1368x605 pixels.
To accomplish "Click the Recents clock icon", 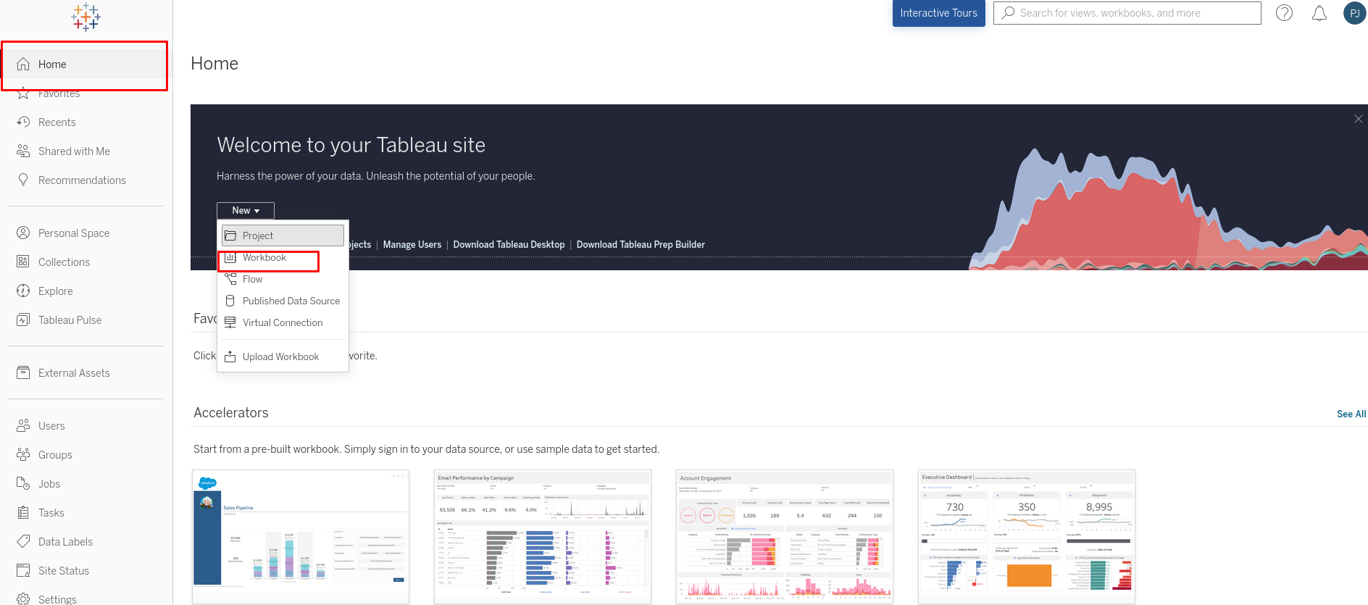I will click(x=23, y=122).
